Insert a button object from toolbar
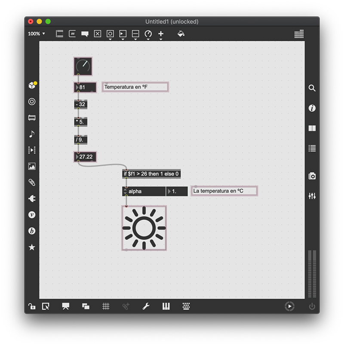 (x=110, y=34)
